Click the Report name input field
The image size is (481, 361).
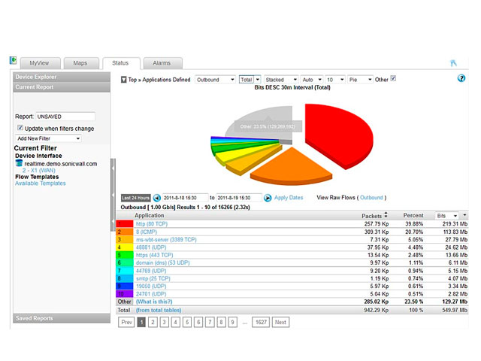pyautogui.click(x=65, y=117)
